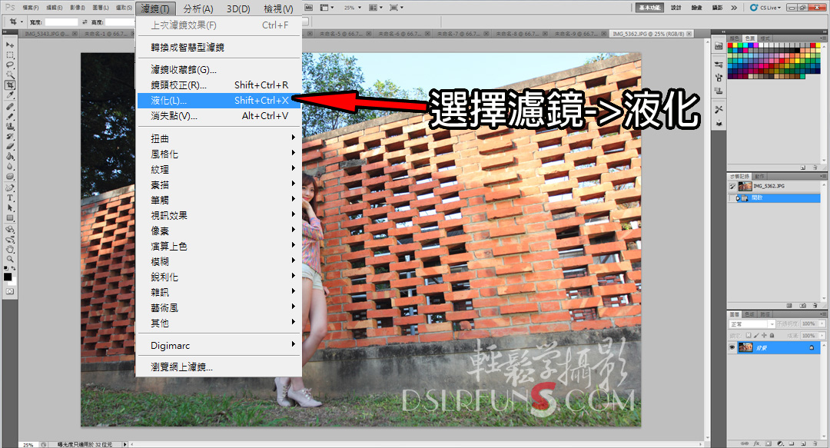Activate the Brush tool
The width and height of the screenshot is (830, 448).
9,118
